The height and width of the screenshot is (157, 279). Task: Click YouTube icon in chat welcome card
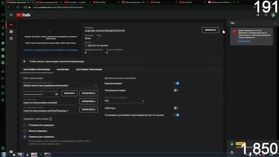234,31
